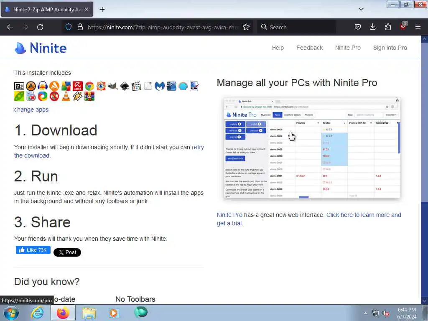Click the red extension icon with badge
The image size is (428, 321).
tap(403, 26)
